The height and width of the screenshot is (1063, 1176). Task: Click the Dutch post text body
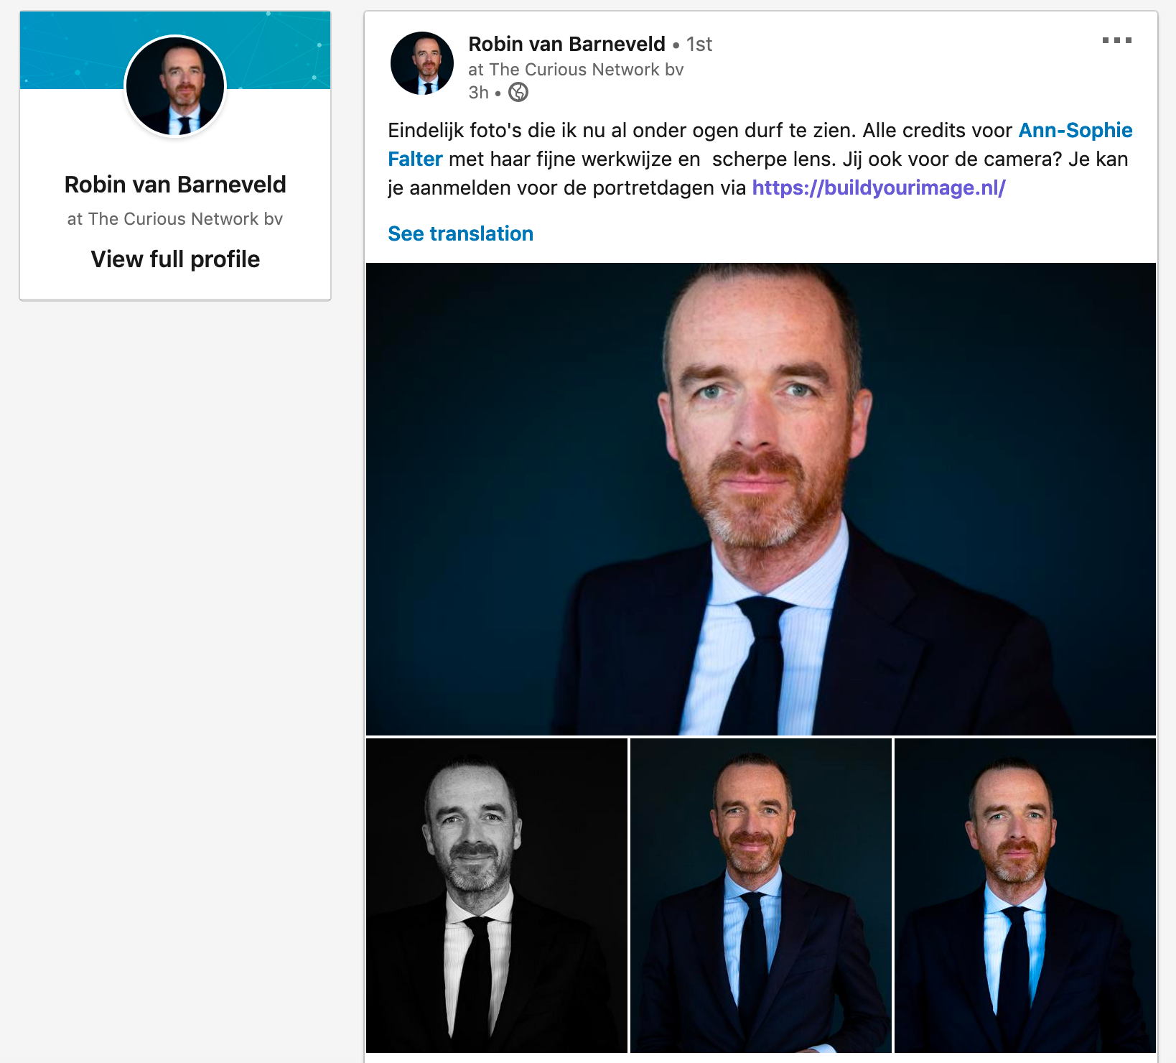coord(760,159)
